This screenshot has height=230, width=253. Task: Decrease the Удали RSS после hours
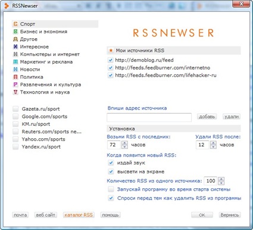pyautogui.click(x=213, y=147)
